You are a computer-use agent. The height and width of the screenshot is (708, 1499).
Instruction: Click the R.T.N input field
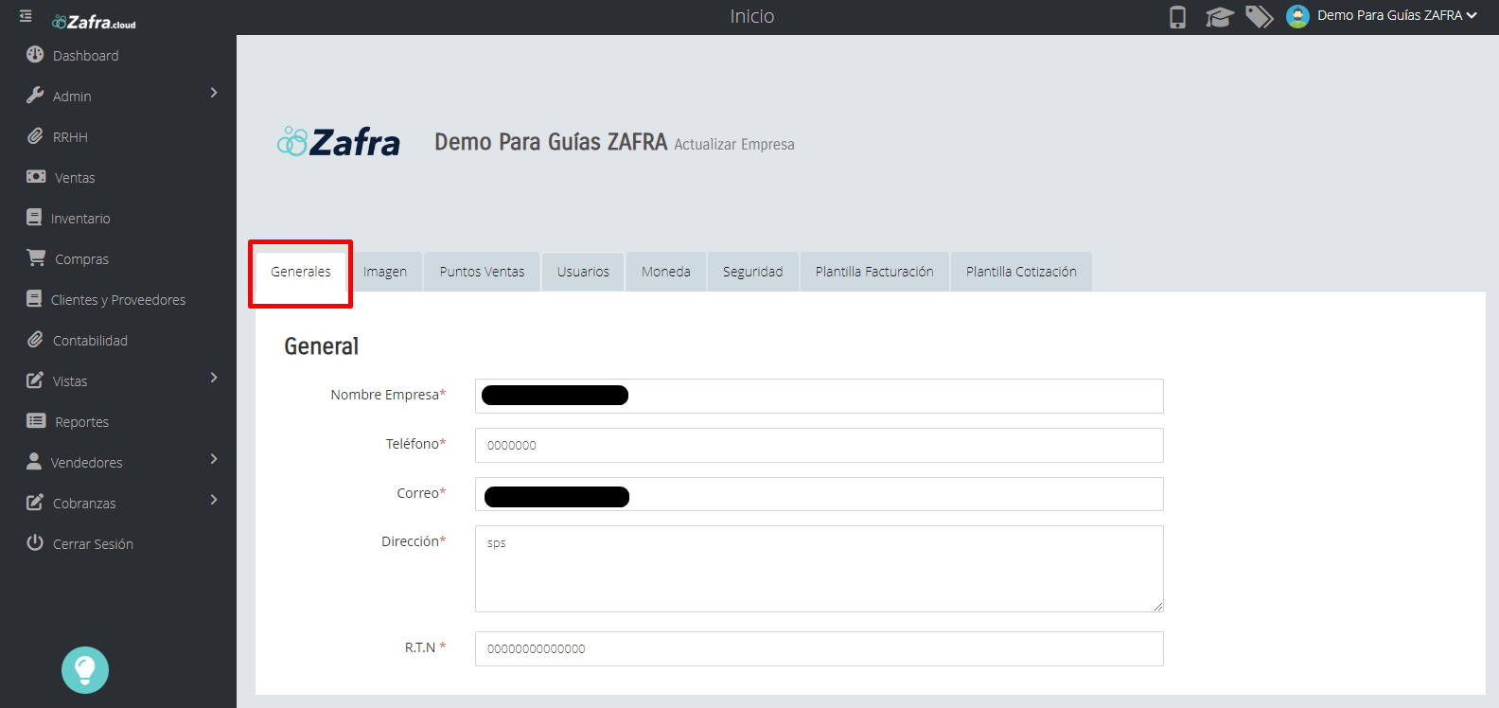click(820, 648)
